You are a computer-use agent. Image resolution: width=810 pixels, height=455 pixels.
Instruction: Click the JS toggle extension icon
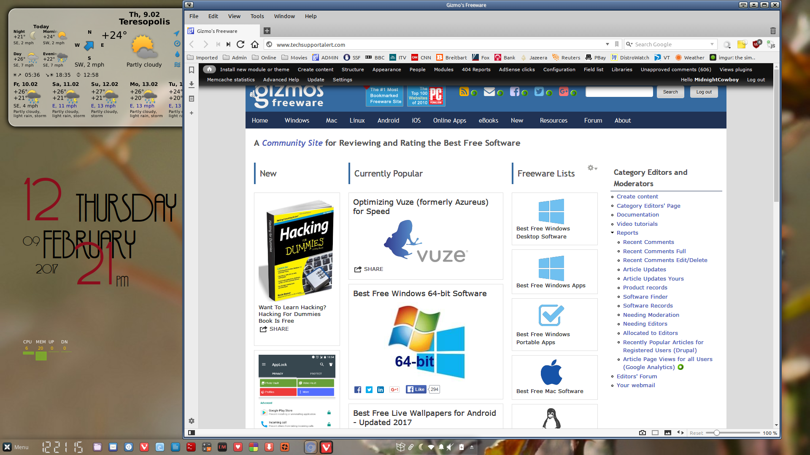click(x=771, y=44)
